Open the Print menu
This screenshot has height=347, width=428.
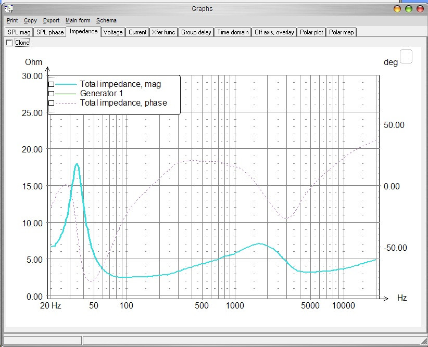[12, 20]
